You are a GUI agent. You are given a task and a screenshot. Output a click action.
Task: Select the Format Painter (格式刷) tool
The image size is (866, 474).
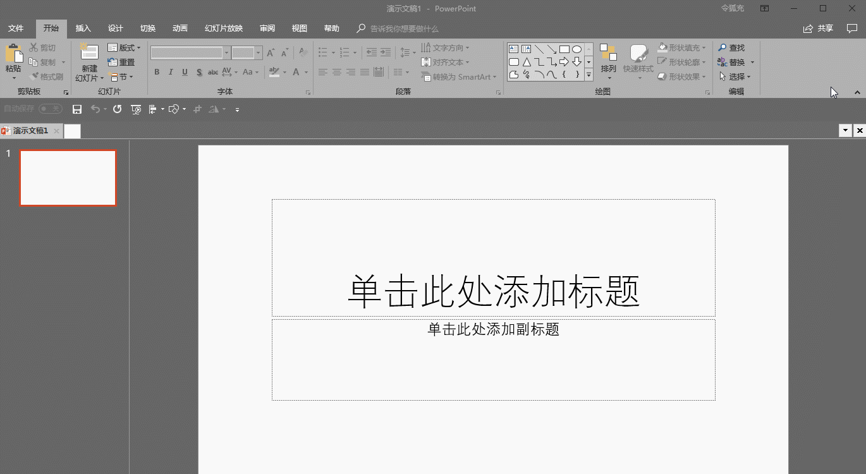47,76
